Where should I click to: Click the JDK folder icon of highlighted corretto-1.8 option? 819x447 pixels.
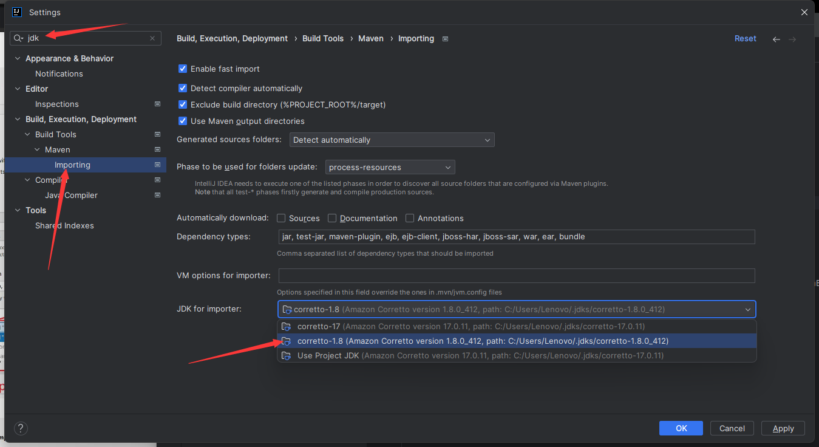[x=287, y=341]
